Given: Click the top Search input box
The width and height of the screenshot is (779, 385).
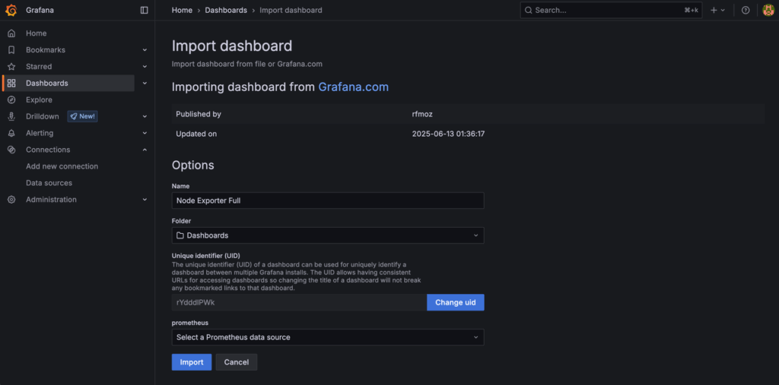Looking at the screenshot, I should tap(611, 10).
